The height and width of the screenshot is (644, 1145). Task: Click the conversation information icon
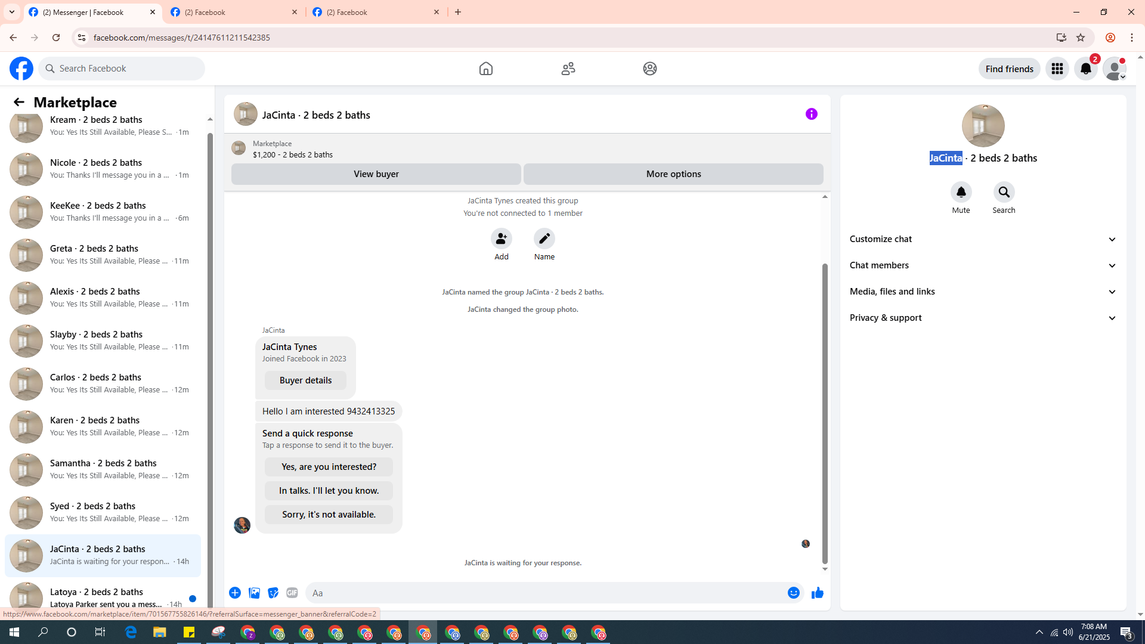coord(811,114)
